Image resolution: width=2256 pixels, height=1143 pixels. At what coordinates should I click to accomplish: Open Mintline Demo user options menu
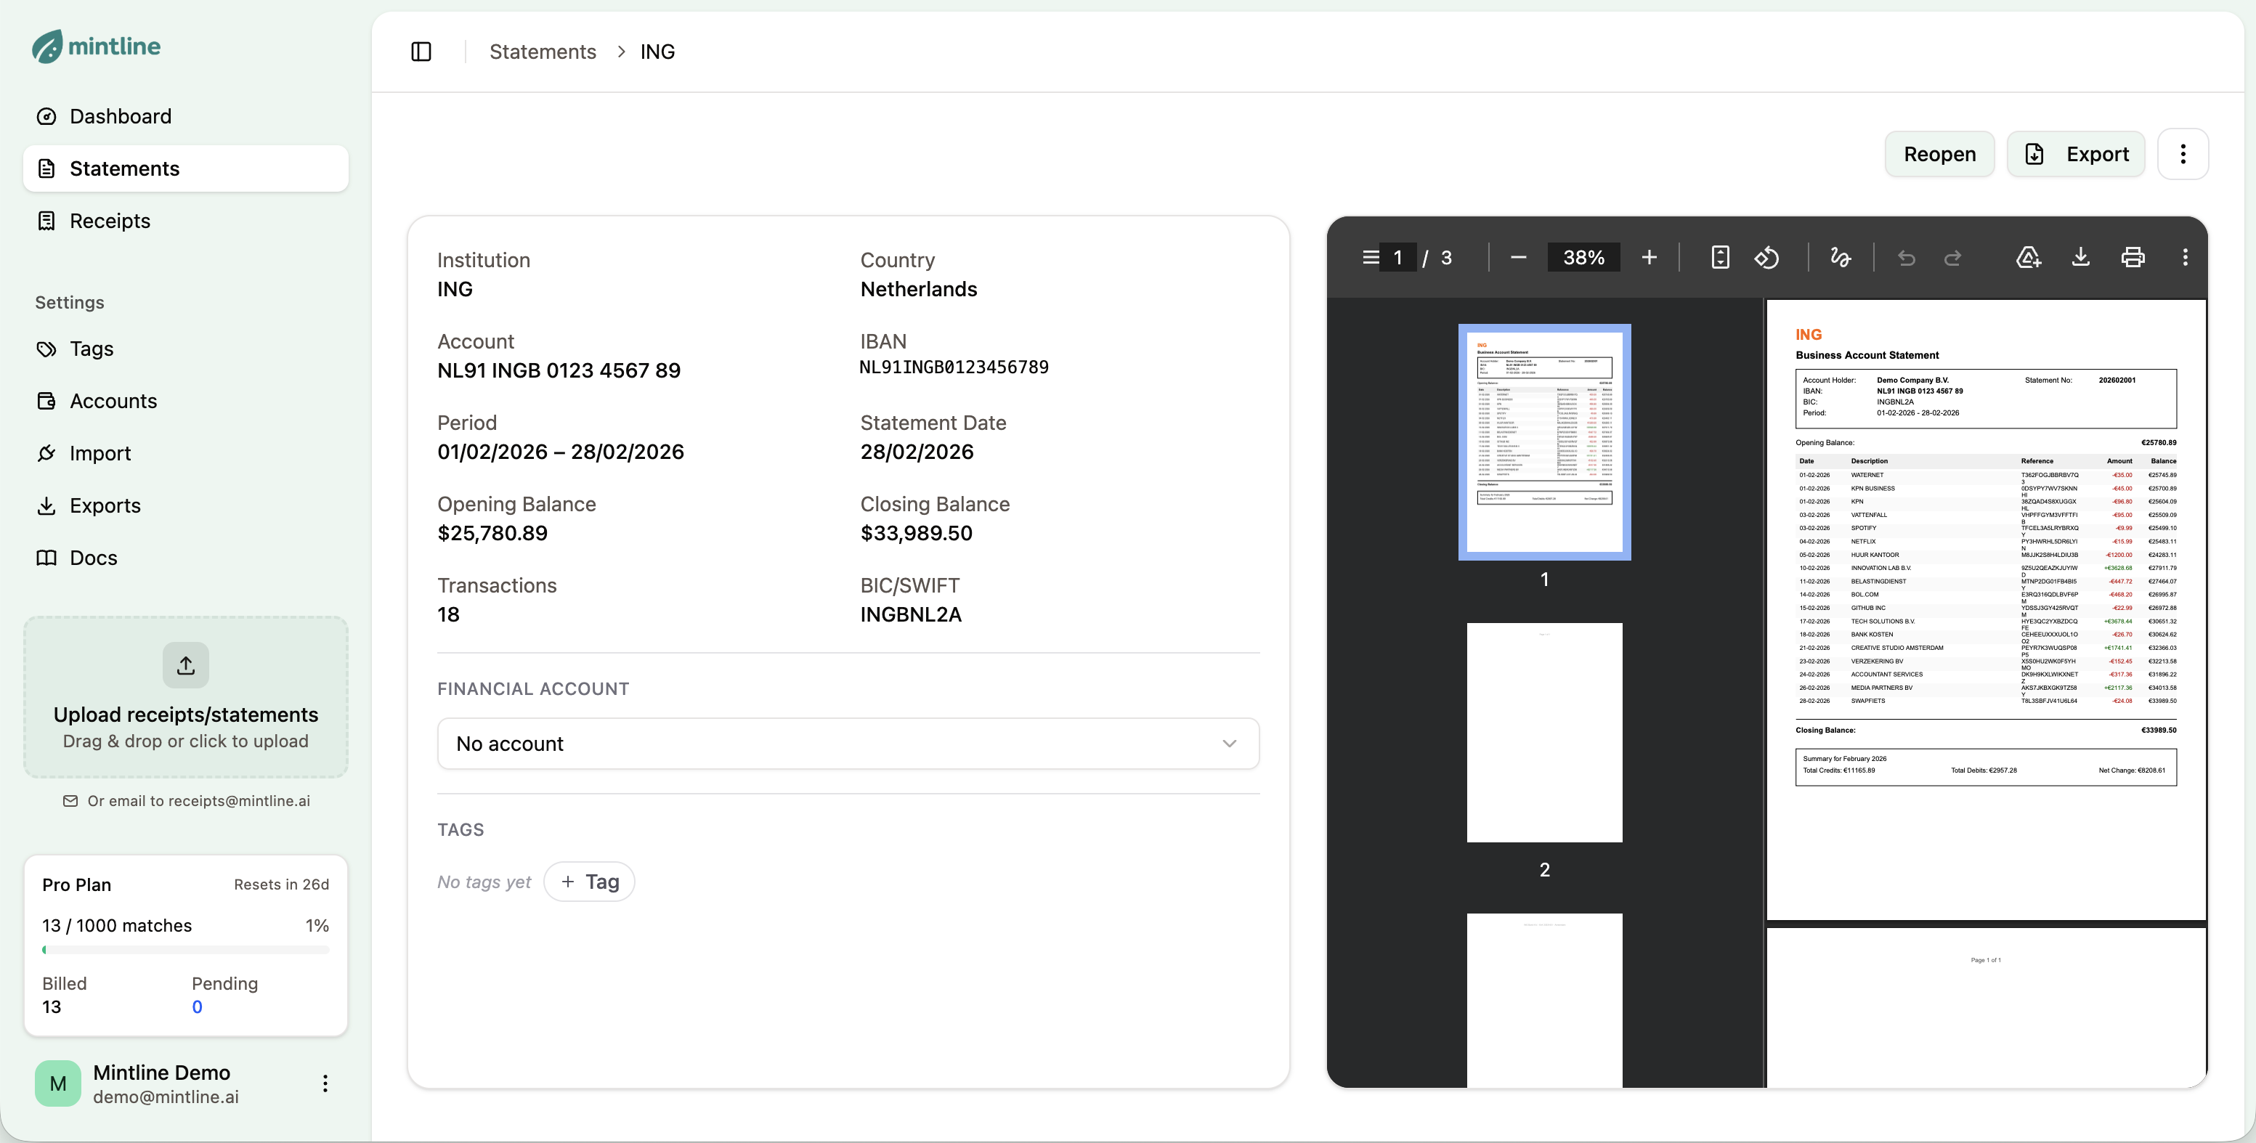point(325,1083)
